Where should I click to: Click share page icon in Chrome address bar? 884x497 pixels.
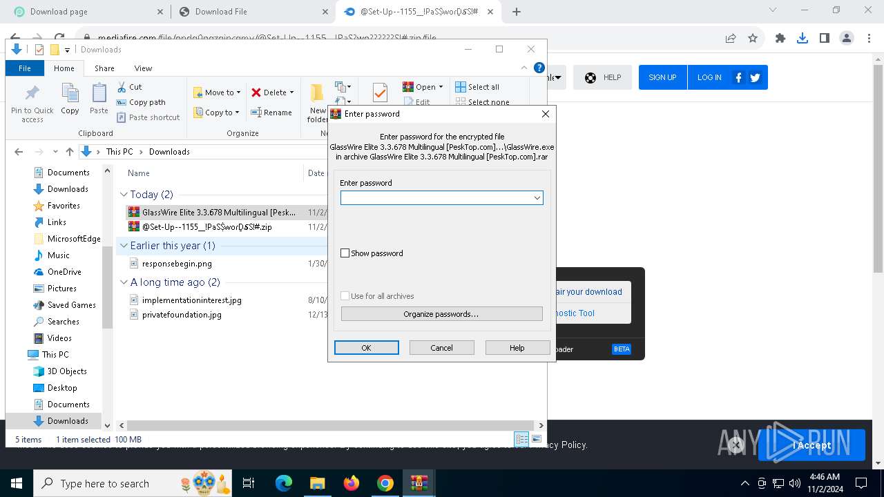pos(731,39)
